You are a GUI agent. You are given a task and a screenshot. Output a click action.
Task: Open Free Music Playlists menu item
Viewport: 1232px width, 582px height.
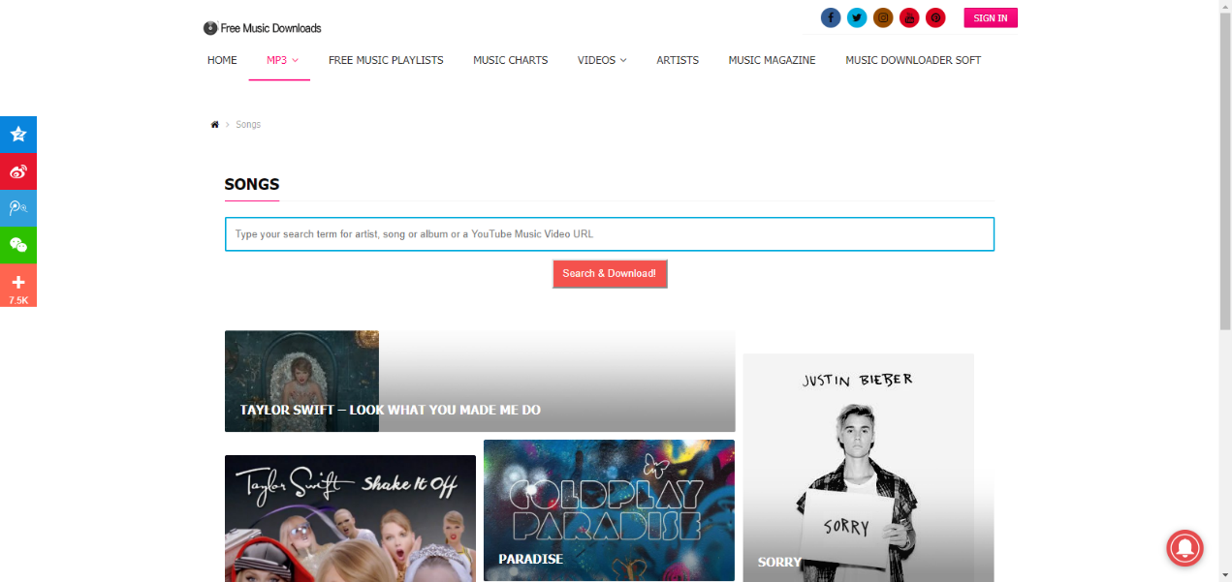[x=386, y=60]
